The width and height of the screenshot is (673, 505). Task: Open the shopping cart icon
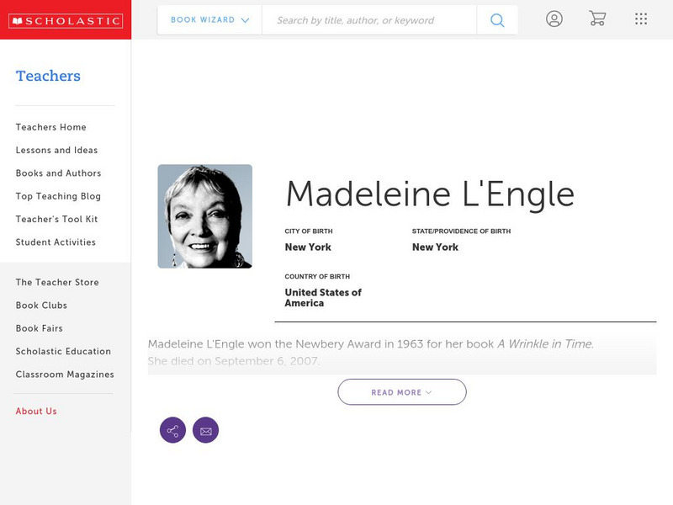point(597,19)
